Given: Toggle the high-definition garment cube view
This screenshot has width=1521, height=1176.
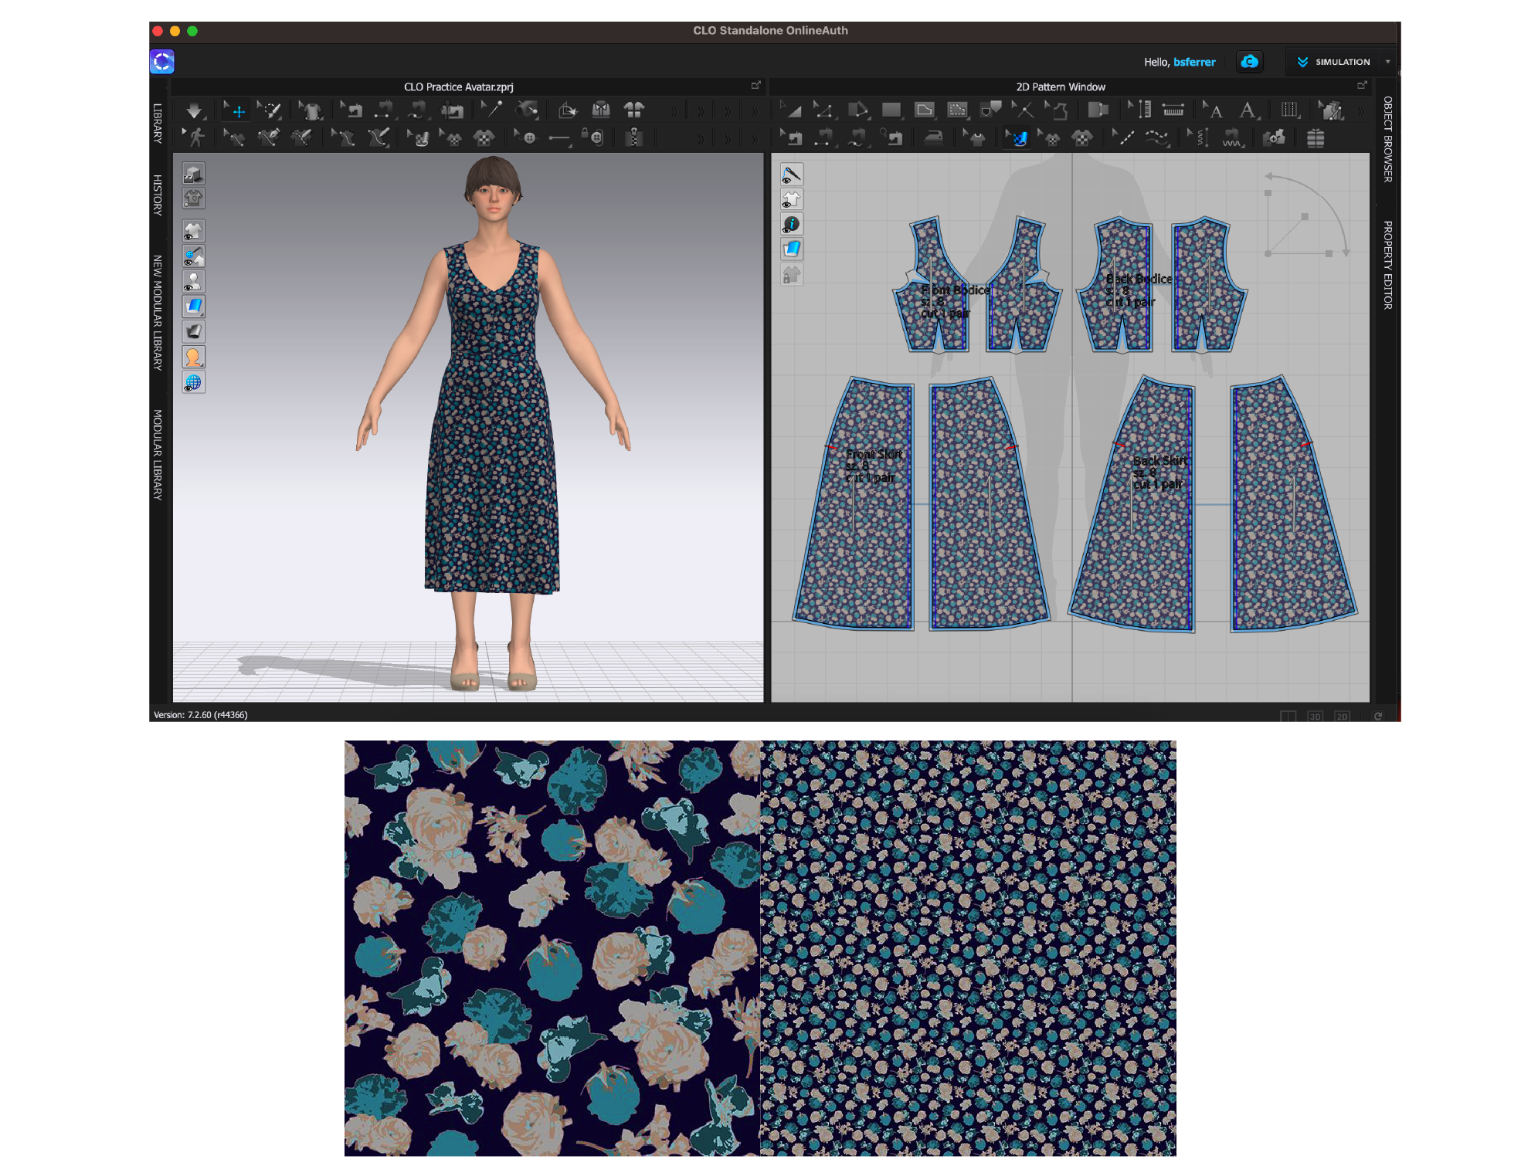Looking at the screenshot, I should click(193, 174).
